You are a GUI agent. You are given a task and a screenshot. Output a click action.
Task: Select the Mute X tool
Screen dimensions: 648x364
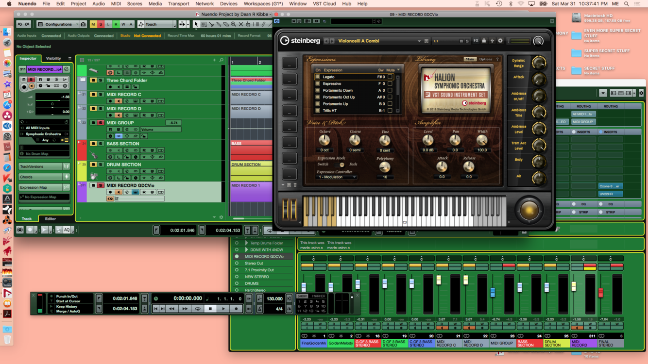(241, 24)
